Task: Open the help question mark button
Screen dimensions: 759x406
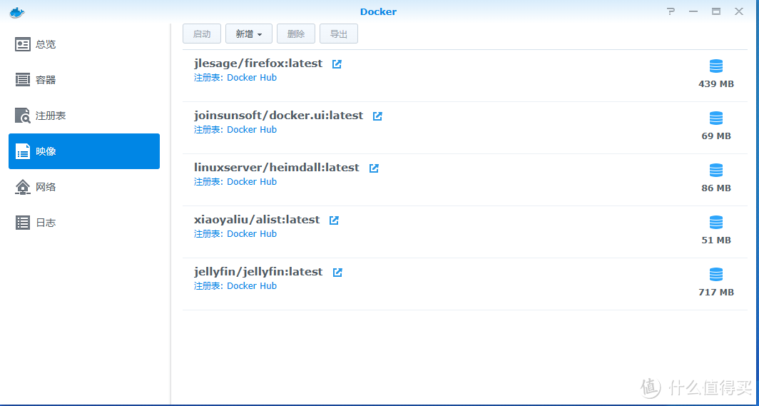Action: coord(671,11)
